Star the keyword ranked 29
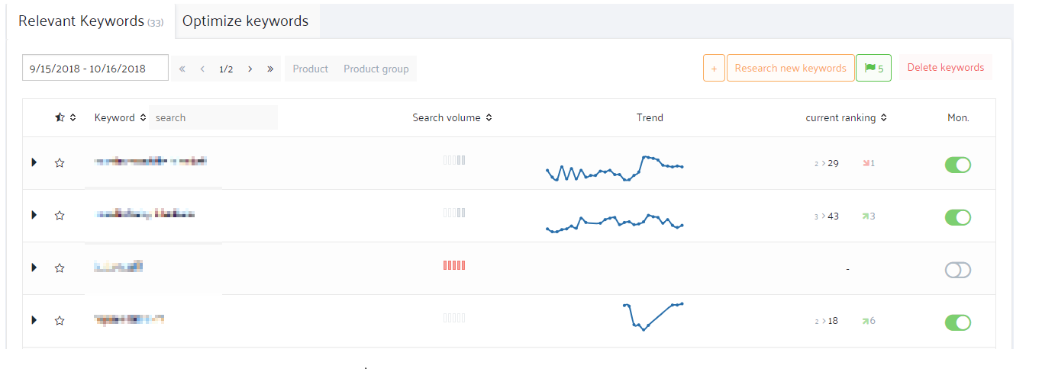This screenshot has width=1042, height=391. pyautogui.click(x=60, y=162)
